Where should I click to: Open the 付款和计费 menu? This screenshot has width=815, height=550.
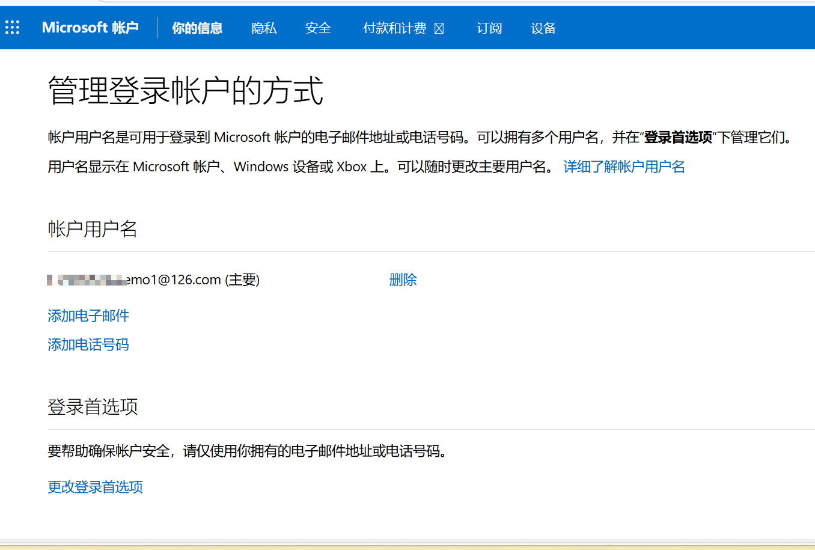pyautogui.click(x=395, y=28)
